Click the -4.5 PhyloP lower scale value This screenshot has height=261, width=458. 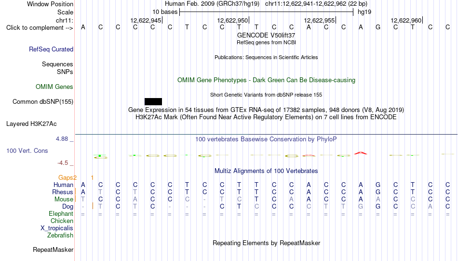[x=63, y=163]
